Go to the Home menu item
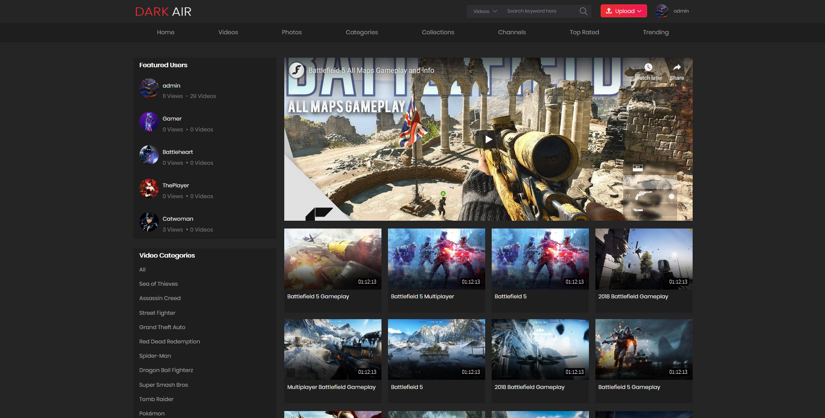Image resolution: width=825 pixels, height=418 pixels. (165, 32)
